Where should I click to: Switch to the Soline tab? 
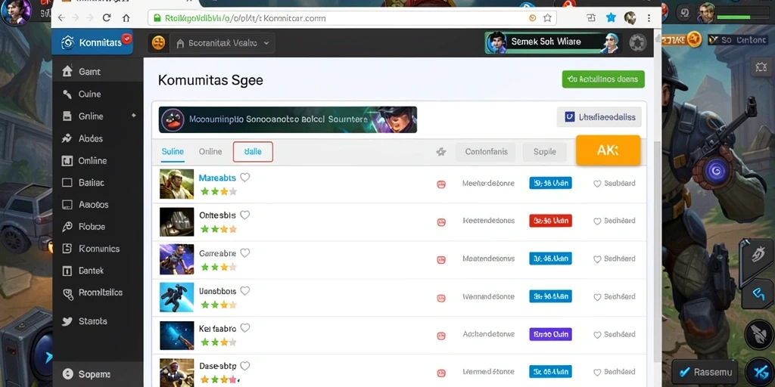(x=173, y=151)
